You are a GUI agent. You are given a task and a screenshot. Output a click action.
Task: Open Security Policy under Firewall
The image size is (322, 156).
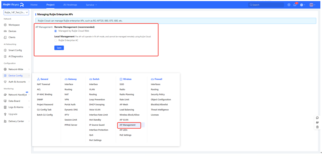(158, 95)
